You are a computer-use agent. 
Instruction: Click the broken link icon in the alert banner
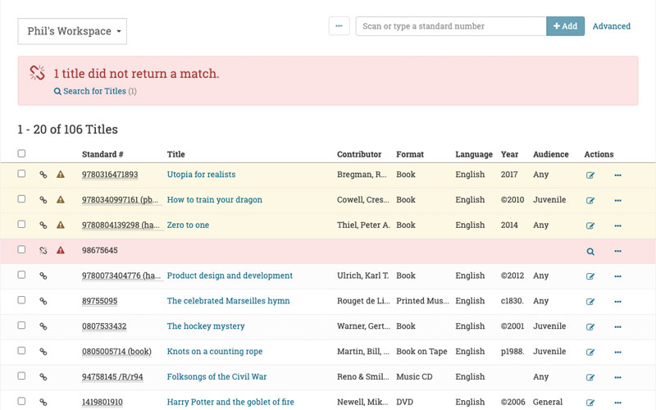coord(37,73)
